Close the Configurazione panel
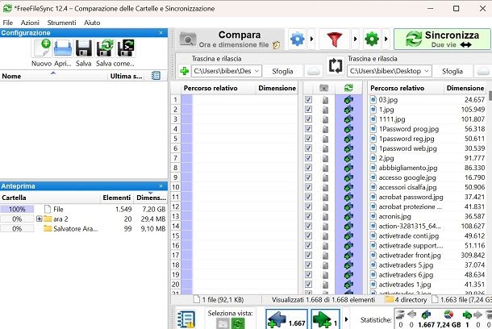Screen dimensions: 492x329 [x=161, y=32]
